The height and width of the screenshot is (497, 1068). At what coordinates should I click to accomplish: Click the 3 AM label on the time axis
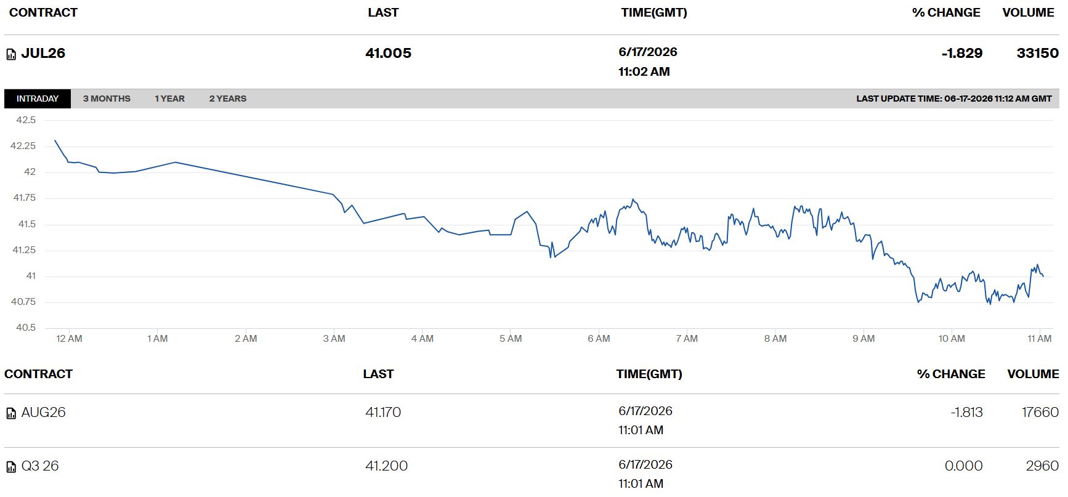click(x=334, y=339)
